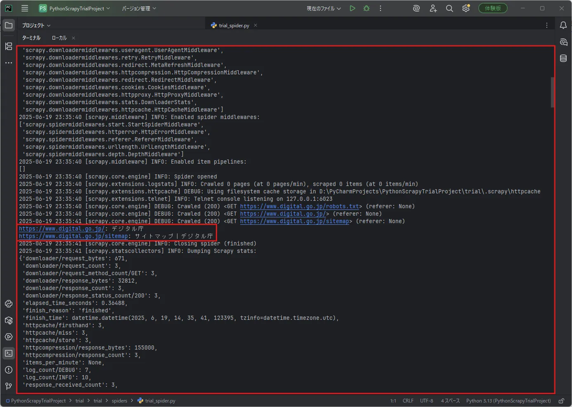The image size is (572, 407).
Task: Debug the current file
Action: coord(366,8)
